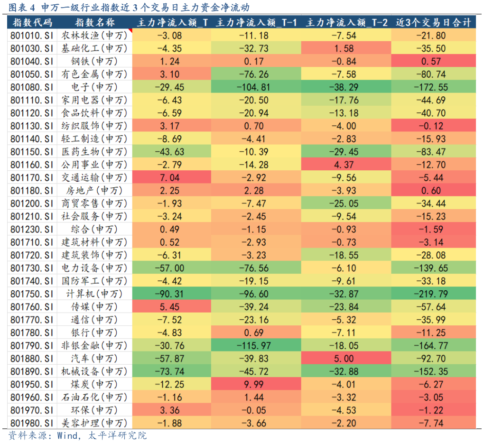Viewport: 484px width, 443px height.
Task: Click the 主力净流入额_T-2 column header
Action: point(346,22)
